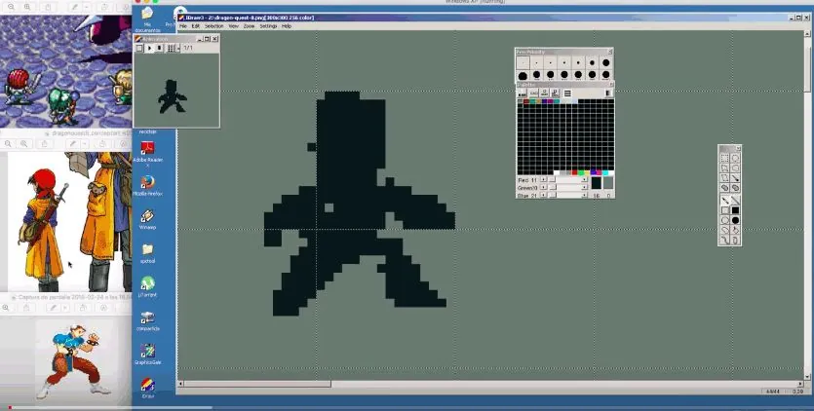Open dropdown arrow beside Animation grid icon
814x411 pixels.
(178, 48)
